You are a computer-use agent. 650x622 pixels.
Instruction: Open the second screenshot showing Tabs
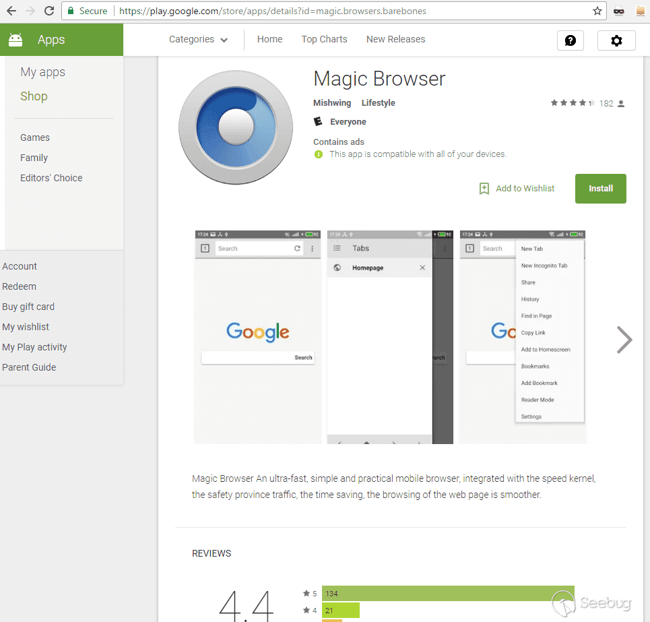tap(390, 337)
